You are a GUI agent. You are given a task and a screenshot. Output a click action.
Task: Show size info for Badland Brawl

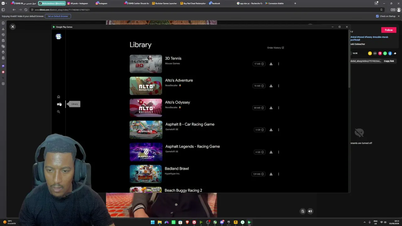[263, 174]
